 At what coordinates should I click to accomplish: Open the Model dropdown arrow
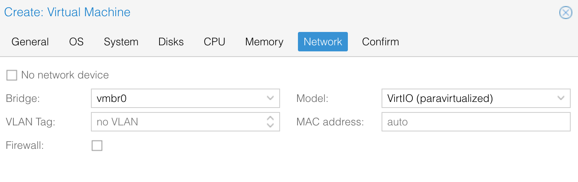561,98
